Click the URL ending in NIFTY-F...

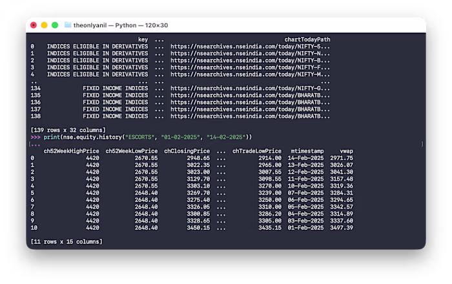pos(251,67)
